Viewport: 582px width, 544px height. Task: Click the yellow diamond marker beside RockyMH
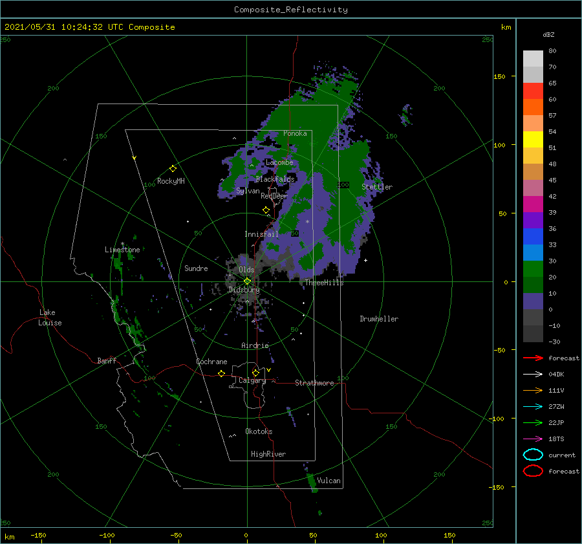point(173,169)
